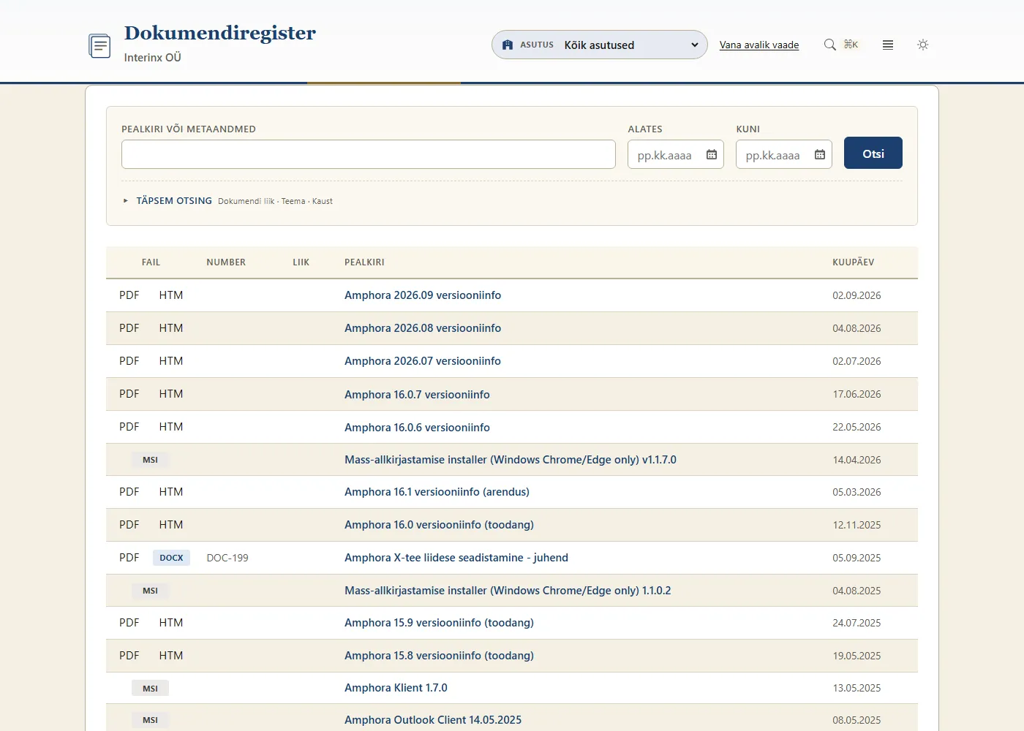Open HTM of Amphora 16.1 versiooniinfo (arendus)
1024x731 pixels.
point(171,492)
